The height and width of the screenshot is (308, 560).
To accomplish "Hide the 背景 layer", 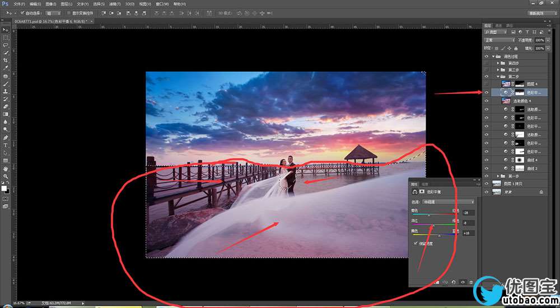I will [x=486, y=192].
